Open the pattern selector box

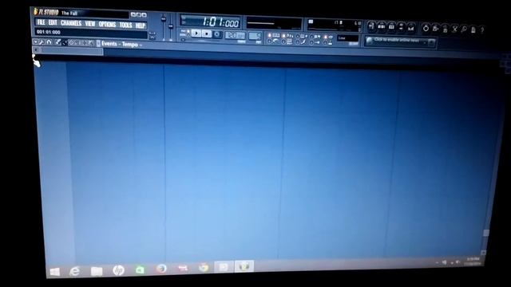pos(255,36)
